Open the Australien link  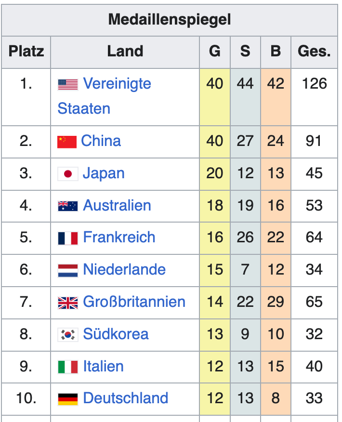click(117, 206)
